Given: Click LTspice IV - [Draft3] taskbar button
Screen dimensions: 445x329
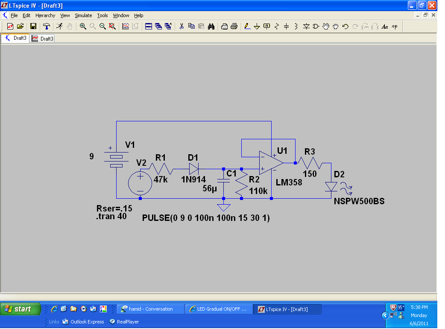Looking at the screenshot, I should point(287,309).
